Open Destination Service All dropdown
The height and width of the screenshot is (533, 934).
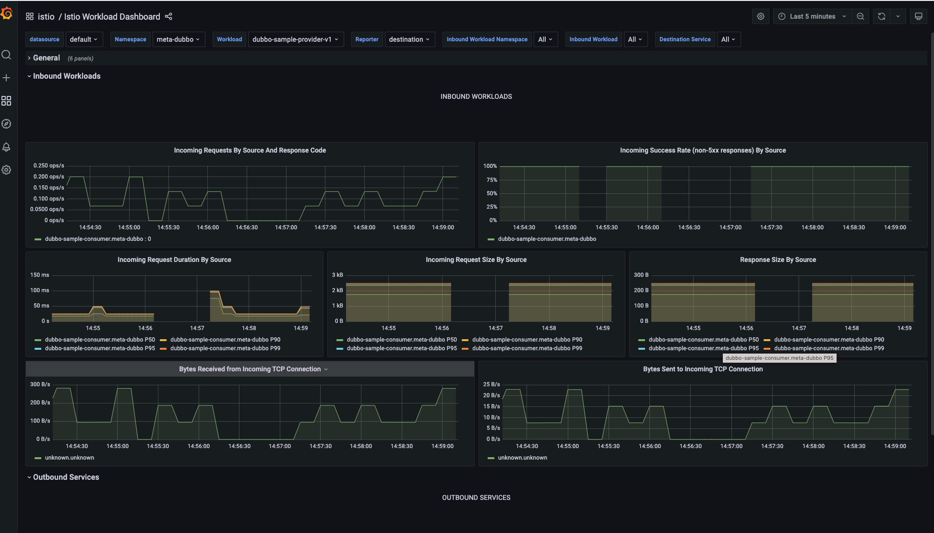tap(728, 39)
